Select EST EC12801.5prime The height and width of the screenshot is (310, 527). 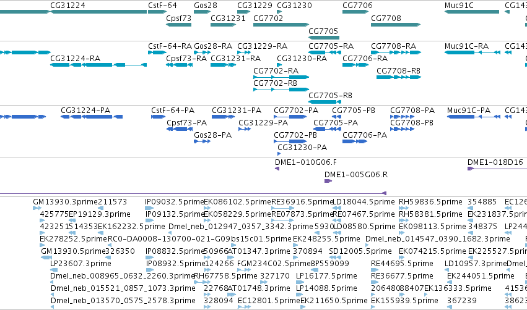[x=244, y=307]
